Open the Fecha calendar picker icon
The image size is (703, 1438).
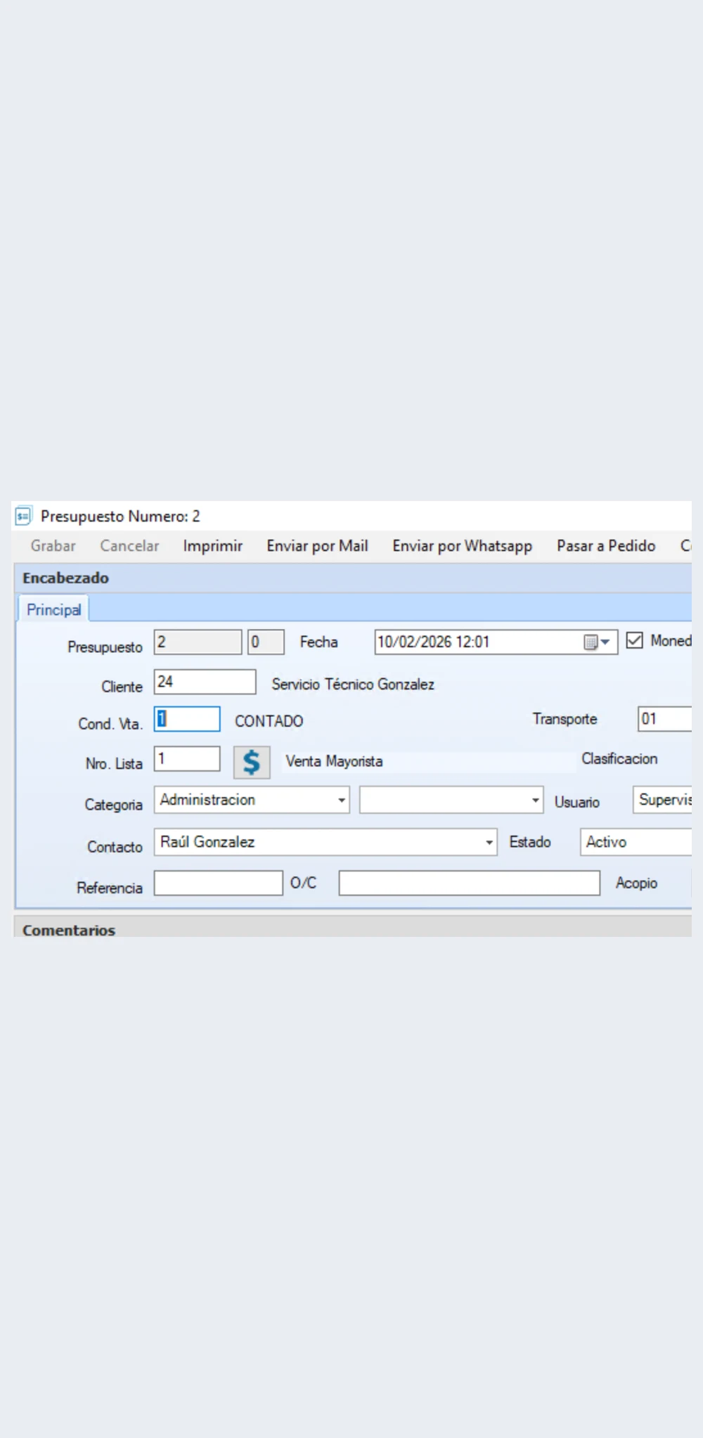[591, 642]
